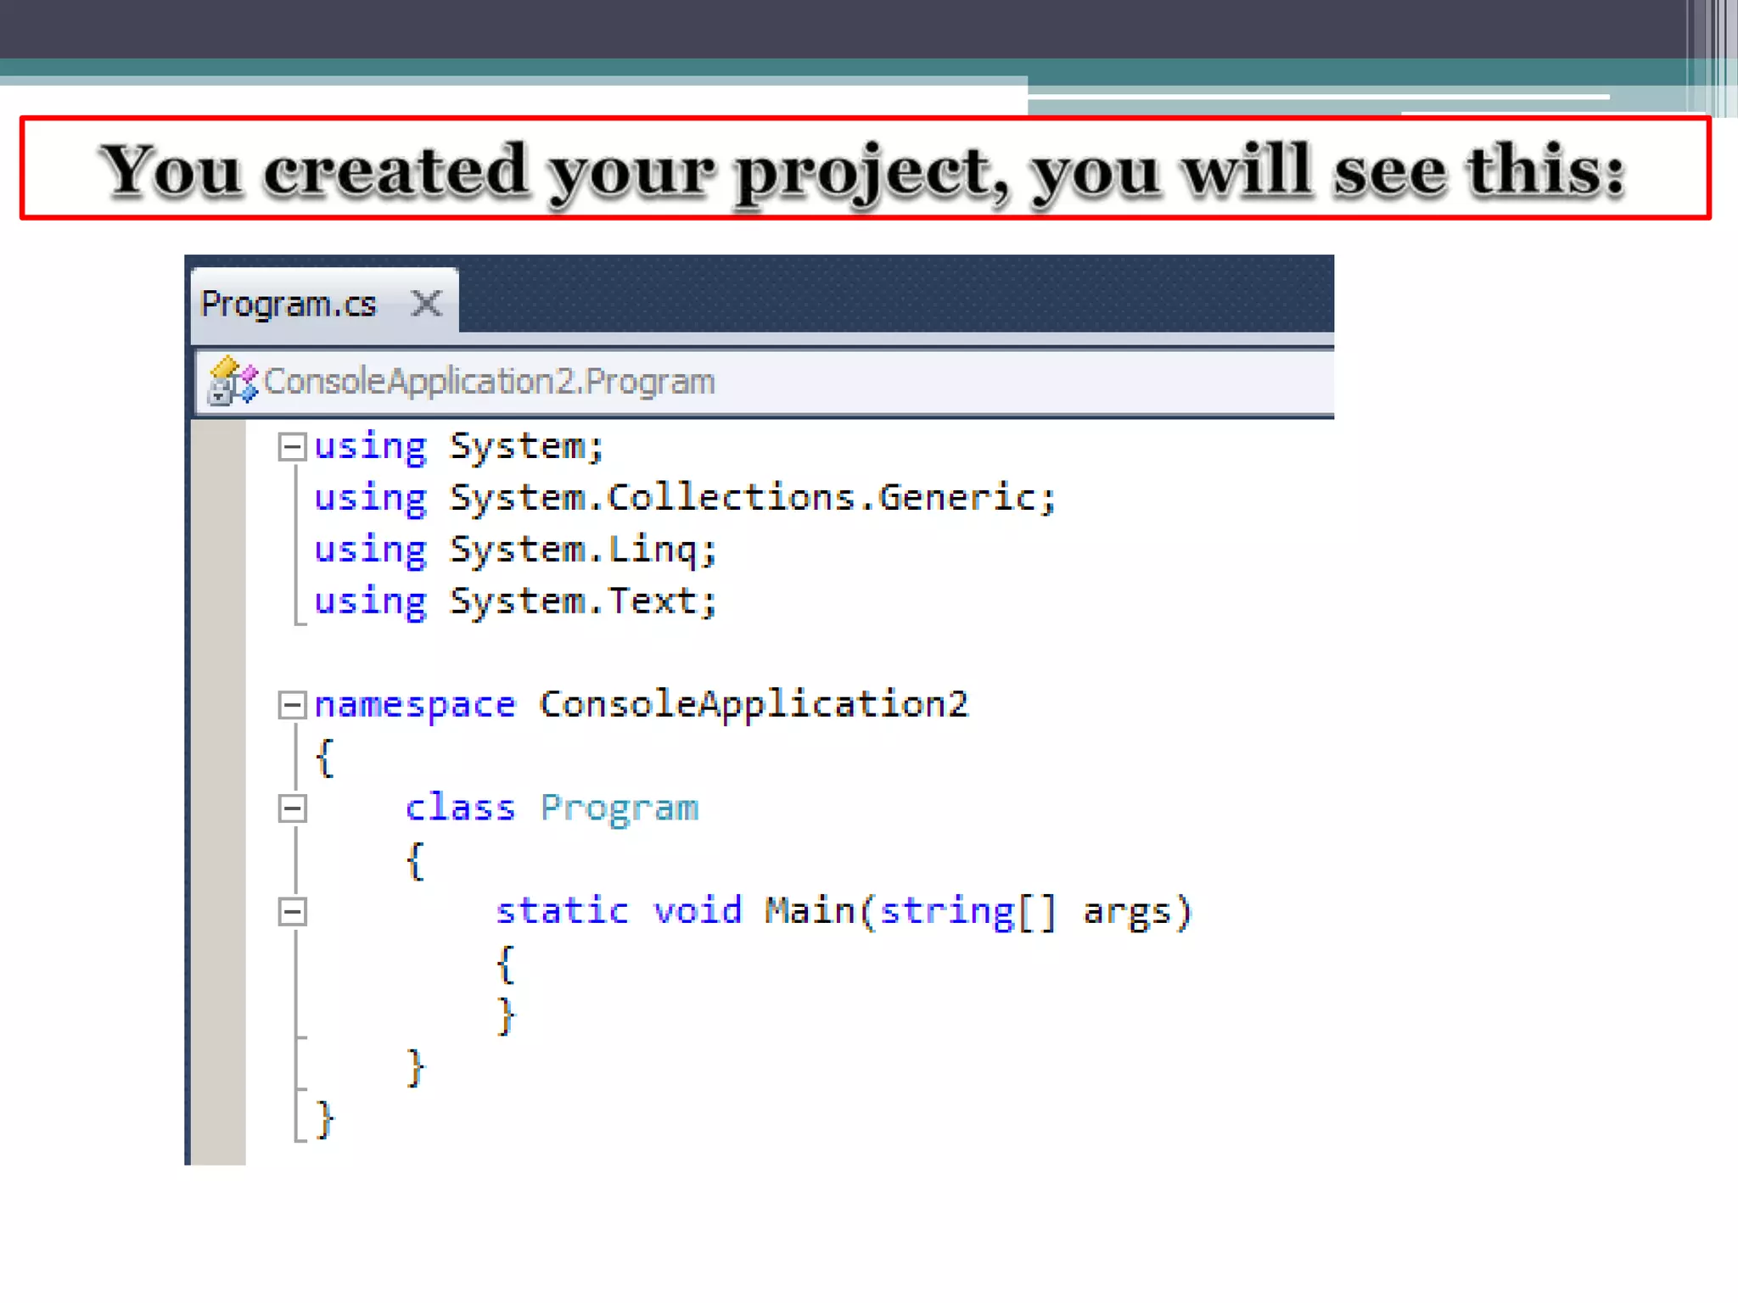
Task: Click the 'using System;' line
Action: [x=458, y=446]
